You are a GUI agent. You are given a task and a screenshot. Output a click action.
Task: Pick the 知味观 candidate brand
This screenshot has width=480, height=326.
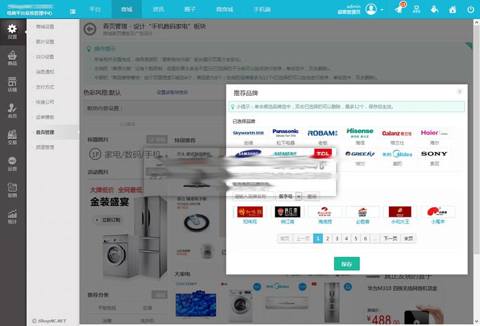(250, 215)
